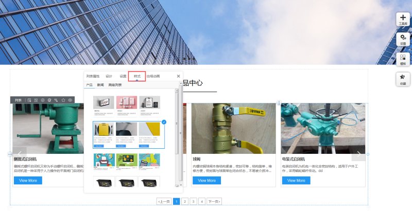
Task: Click the right edge resize handle of the list module
Action: point(368,154)
